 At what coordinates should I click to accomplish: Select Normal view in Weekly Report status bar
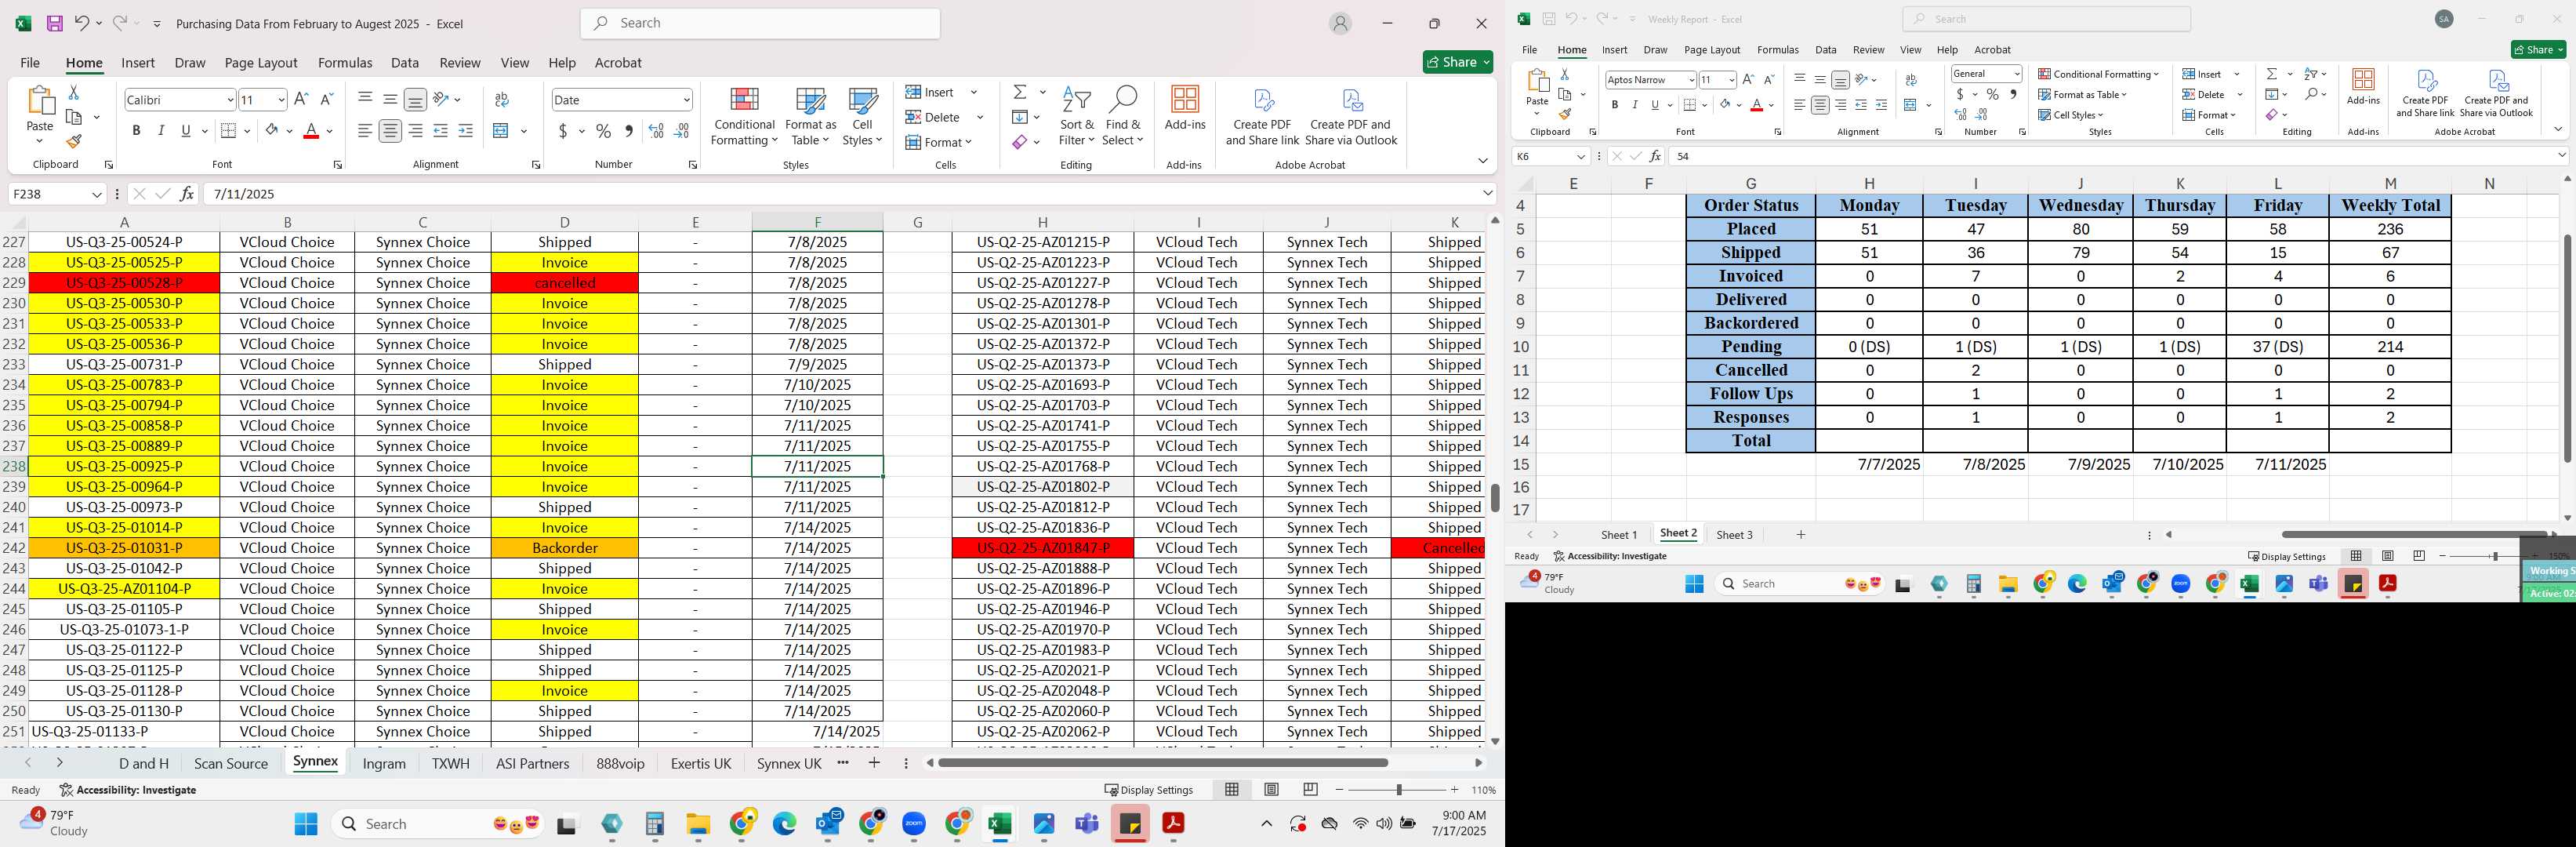pos(2356,556)
